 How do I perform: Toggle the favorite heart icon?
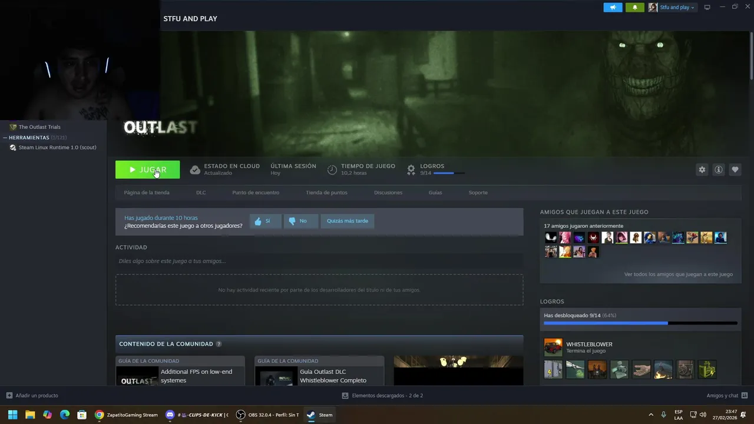click(735, 170)
